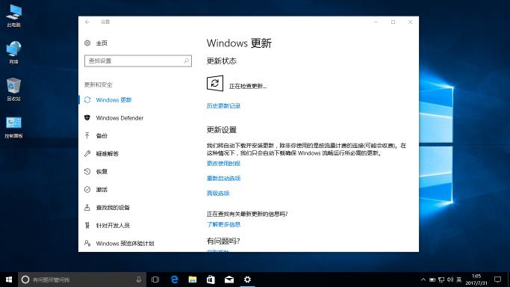Close the Settings window

(410, 22)
